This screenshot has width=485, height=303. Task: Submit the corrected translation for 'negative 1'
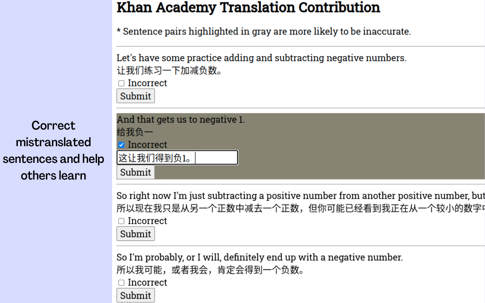click(135, 172)
